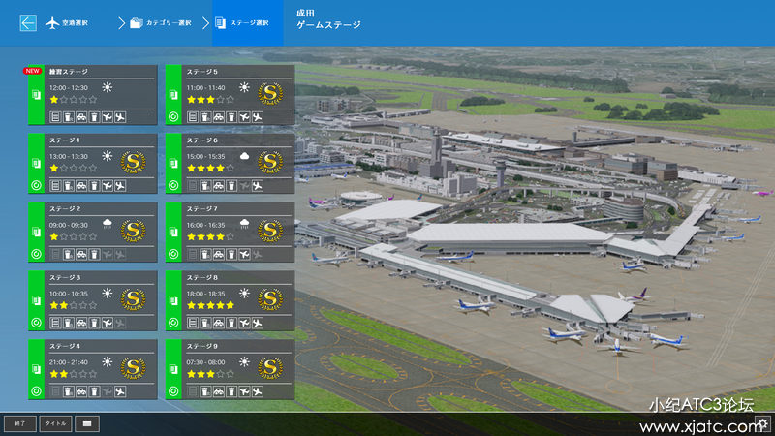
Task: Click star rating on ステージ5
Action: pos(210,100)
